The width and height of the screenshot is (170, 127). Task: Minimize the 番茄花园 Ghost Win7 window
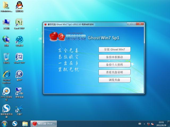[x=129, y=24]
